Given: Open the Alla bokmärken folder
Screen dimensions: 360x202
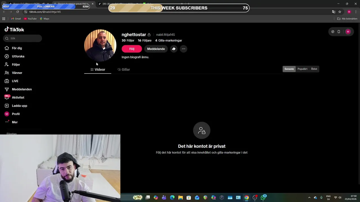Looking at the screenshot, I should [x=347, y=19].
